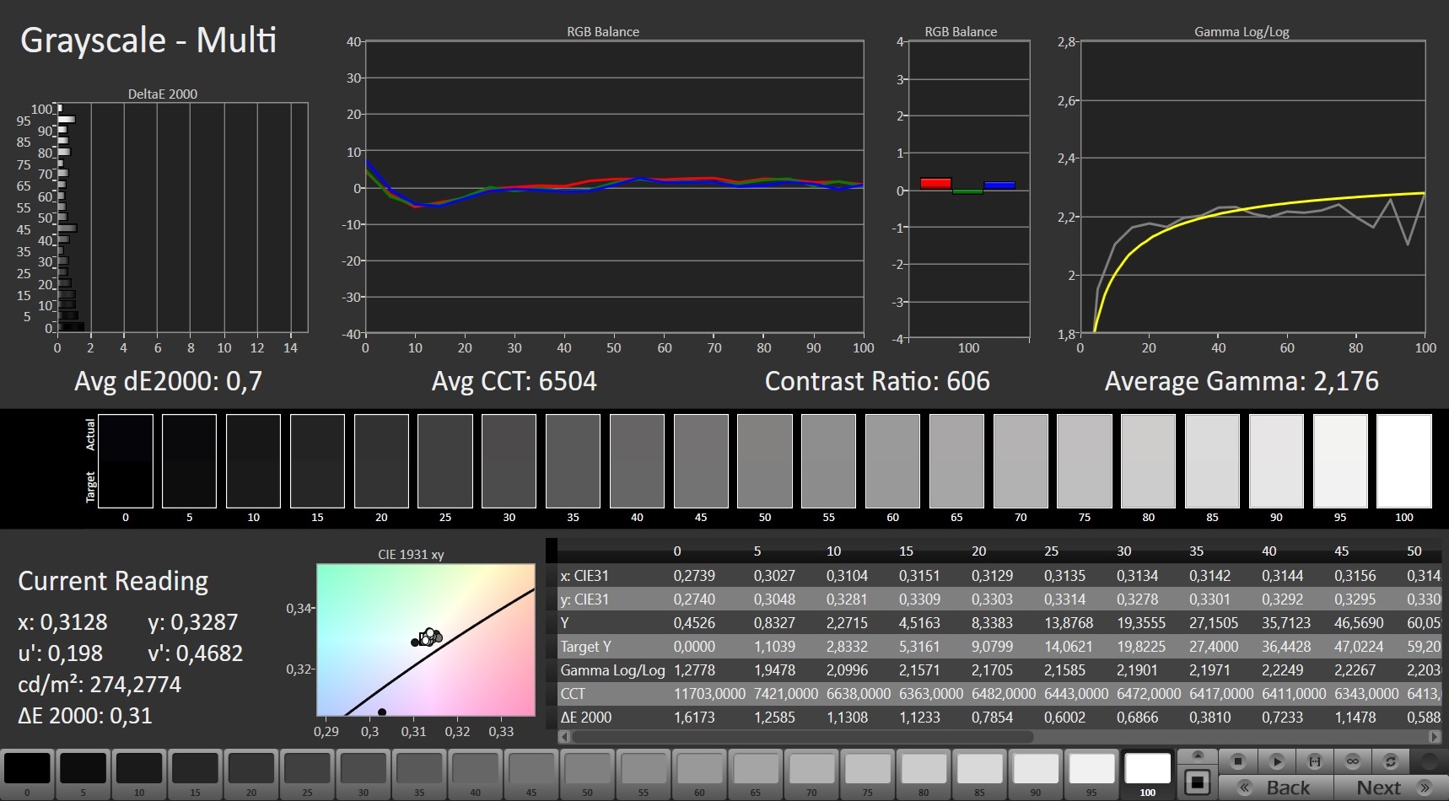This screenshot has height=801, width=1449.
Task: Click the Actual/Target comparison patch labeled 25
Action: pos(445,461)
